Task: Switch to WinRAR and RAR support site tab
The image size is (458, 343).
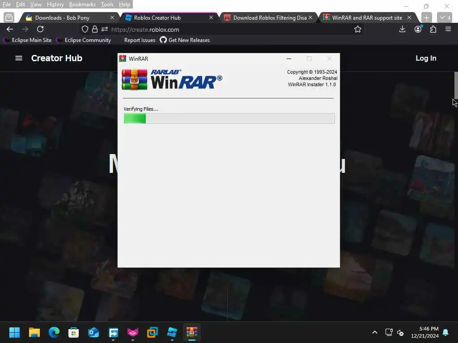Action: coord(368,18)
